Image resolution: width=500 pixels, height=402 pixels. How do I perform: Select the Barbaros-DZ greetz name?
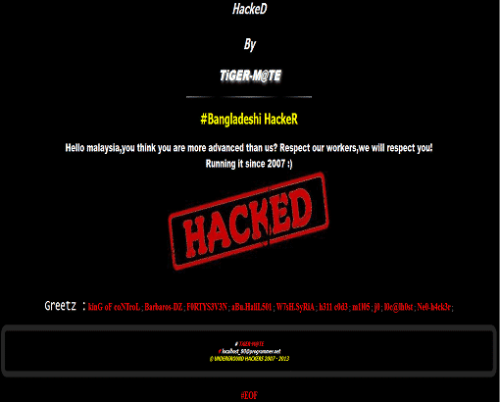pos(164,307)
